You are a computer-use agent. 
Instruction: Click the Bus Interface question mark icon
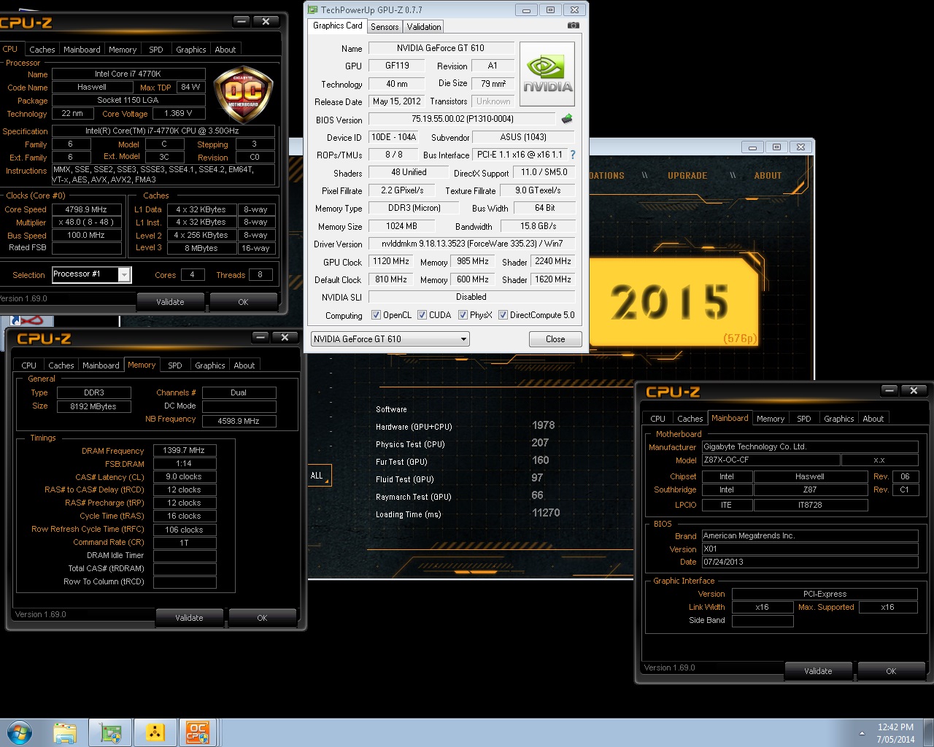coord(573,155)
